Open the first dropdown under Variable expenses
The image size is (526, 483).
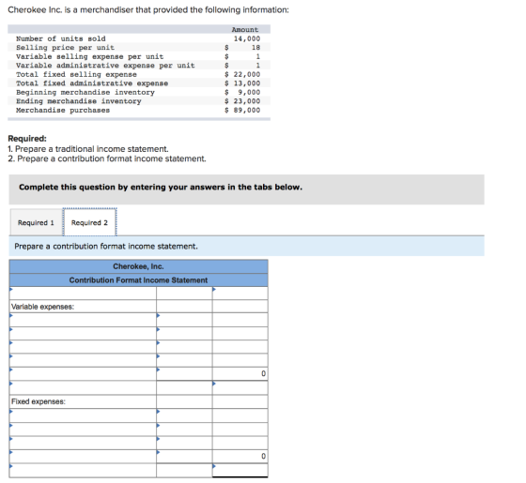coord(83,320)
